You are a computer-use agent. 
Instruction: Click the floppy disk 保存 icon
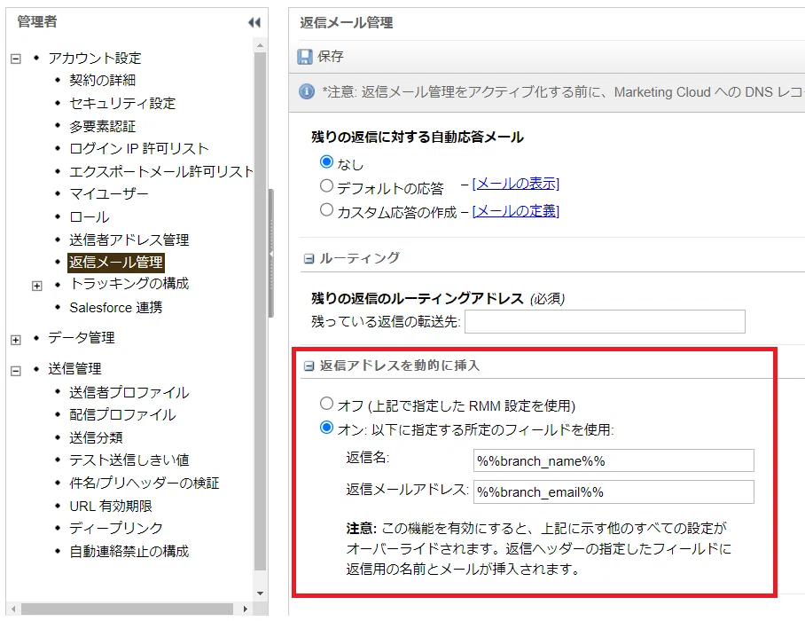(305, 57)
